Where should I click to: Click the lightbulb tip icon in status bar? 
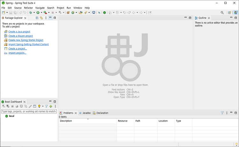236,144
